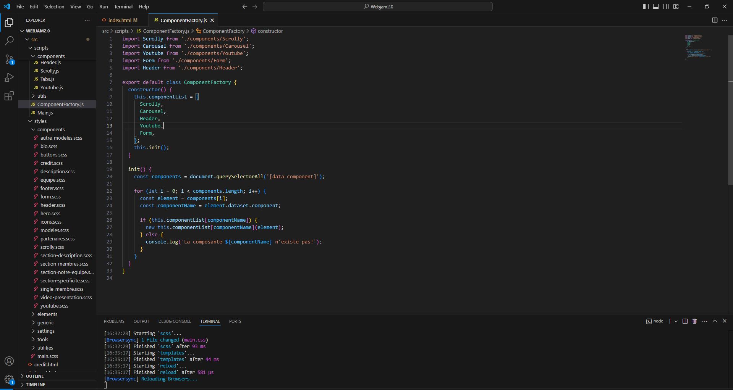Open the Manage gear menu
The image size is (733, 390).
point(9,379)
